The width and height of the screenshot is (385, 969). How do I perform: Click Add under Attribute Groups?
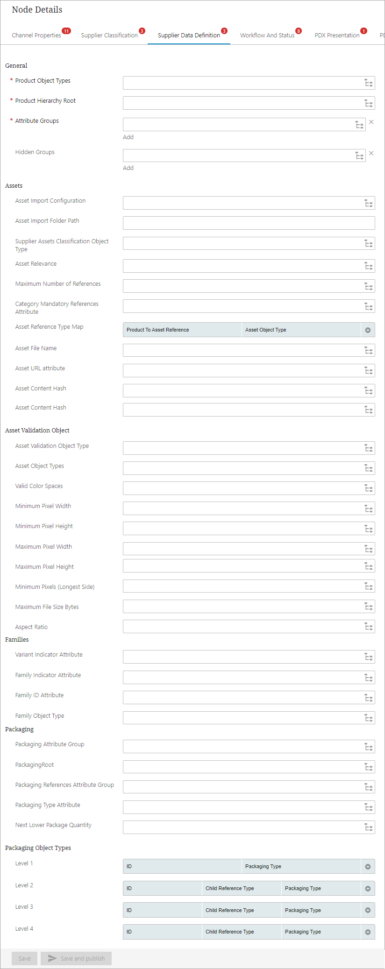click(x=128, y=137)
